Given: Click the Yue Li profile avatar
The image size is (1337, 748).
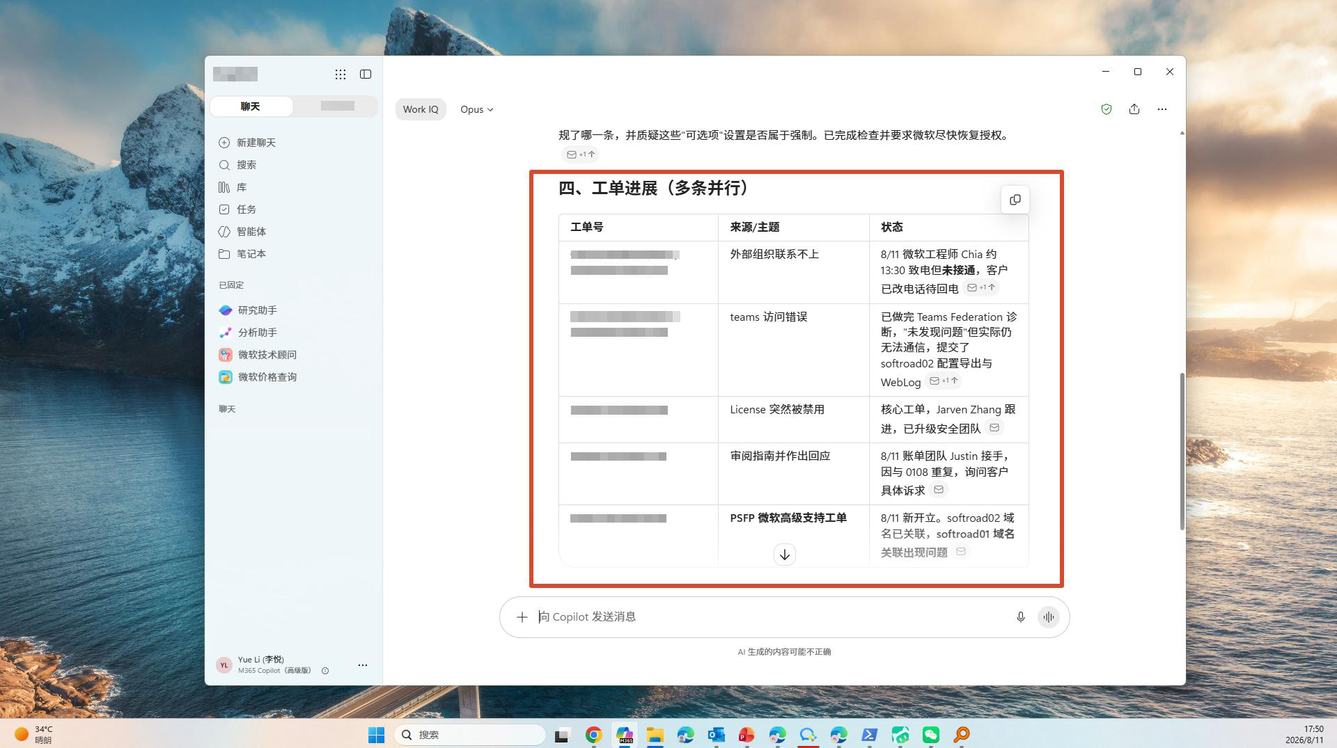Looking at the screenshot, I should click(x=224, y=665).
